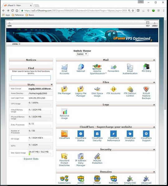Open R1Soft Restore Backups
The image size is (168, 186).
coord(146,93)
